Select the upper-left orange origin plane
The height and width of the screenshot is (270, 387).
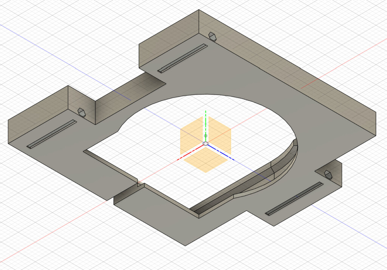point(192,135)
